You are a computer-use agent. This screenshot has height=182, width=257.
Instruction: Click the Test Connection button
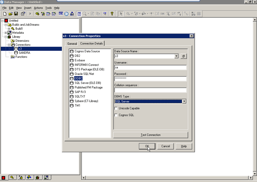151,135
